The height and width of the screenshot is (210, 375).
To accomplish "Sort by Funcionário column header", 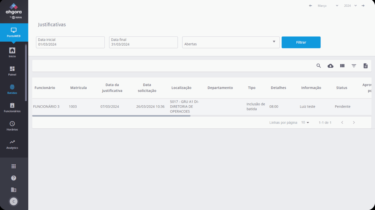I will pos(45,88).
